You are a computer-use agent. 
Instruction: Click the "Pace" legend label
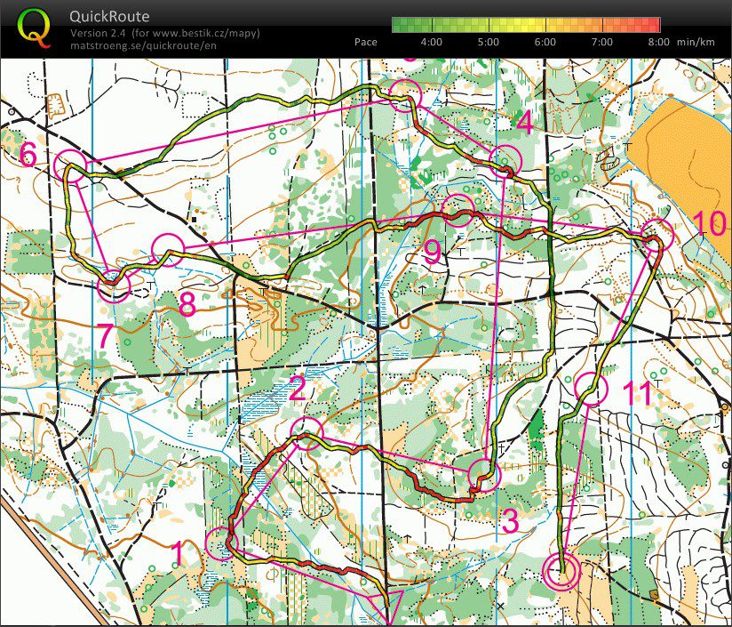[365, 42]
